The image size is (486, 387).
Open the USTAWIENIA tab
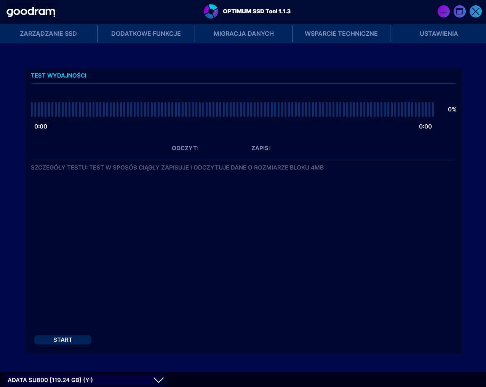click(439, 33)
